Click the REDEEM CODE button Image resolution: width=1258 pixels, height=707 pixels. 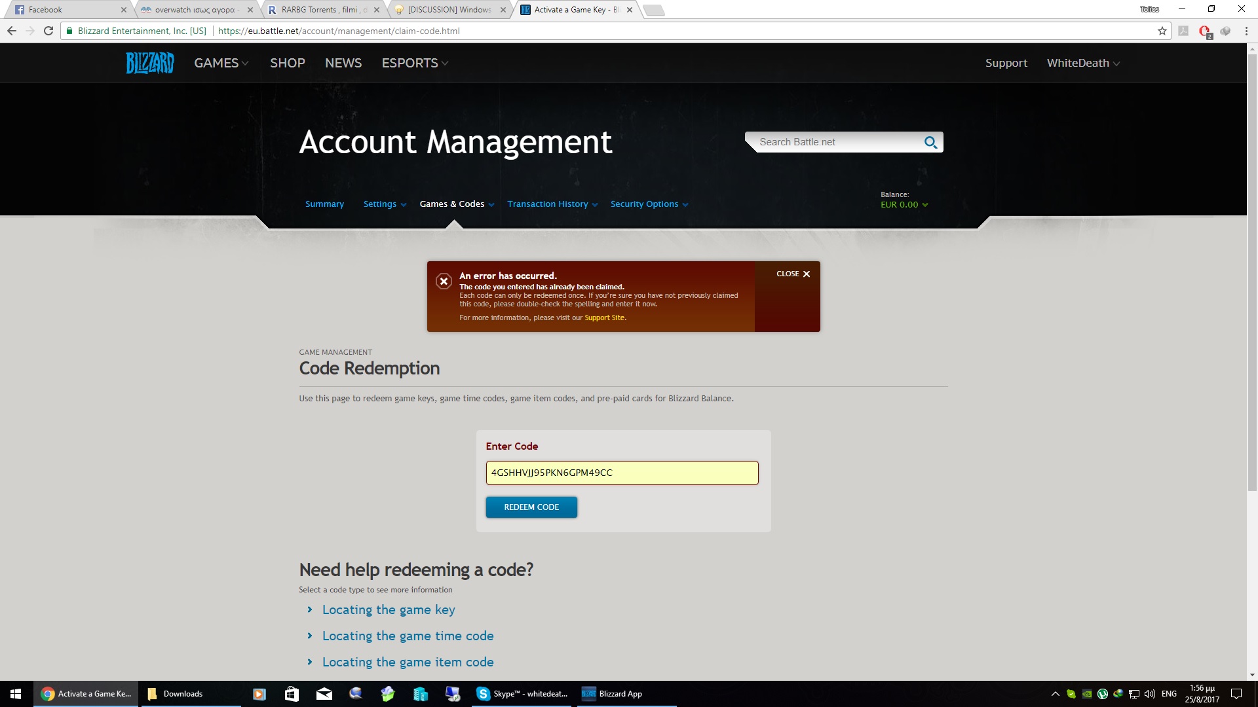pos(531,507)
